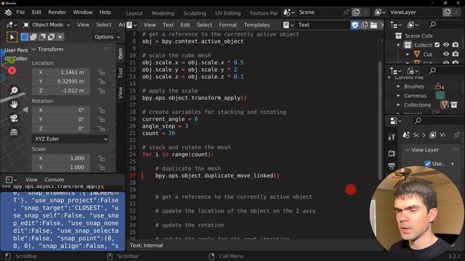Image resolution: width=465 pixels, height=261 pixels.
Task: Expand the Cameras entry
Action: [399, 96]
